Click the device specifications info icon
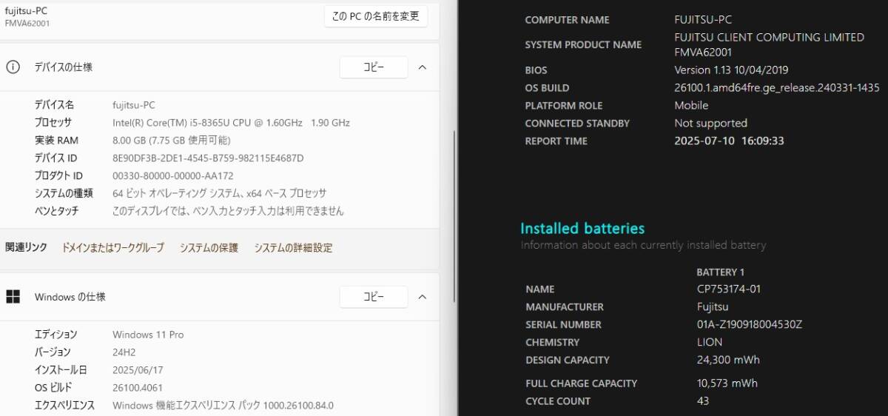 tap(13, 67)
